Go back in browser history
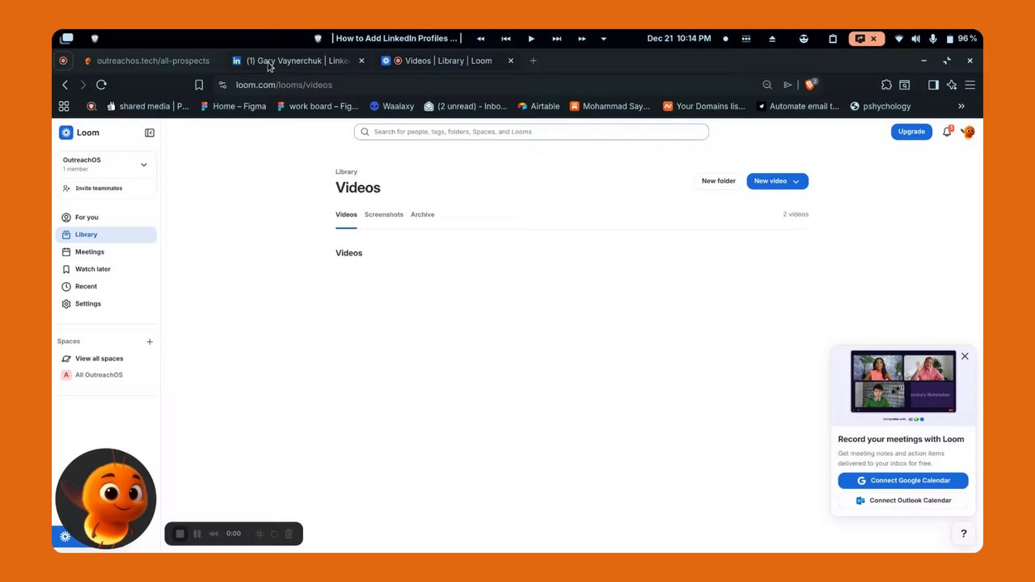Viewport: 1035px width, 582px height. pos(65,85)
